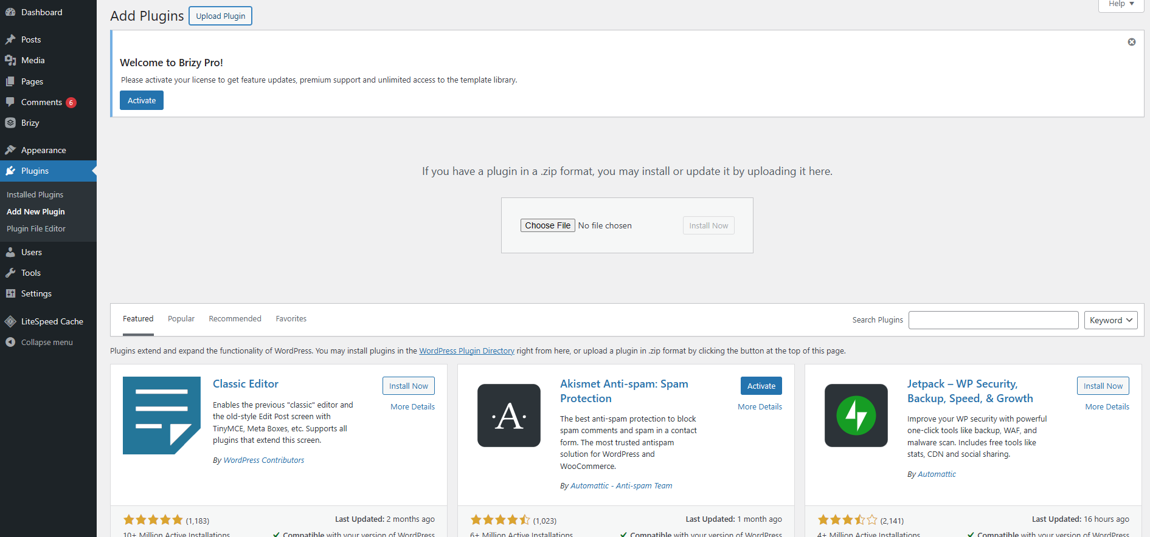Activate the Brizy Pro license
Viewport: 1150px width, 537px height.
(x=142, y=100)
